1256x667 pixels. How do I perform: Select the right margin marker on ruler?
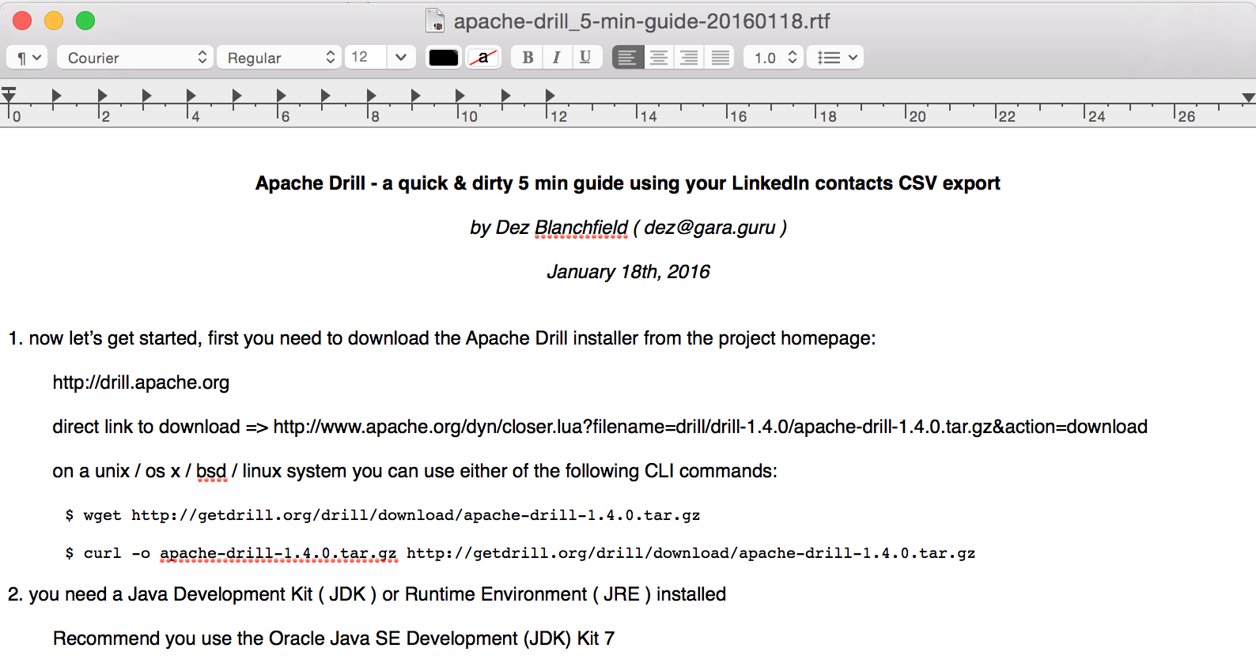coord(1248,97)
